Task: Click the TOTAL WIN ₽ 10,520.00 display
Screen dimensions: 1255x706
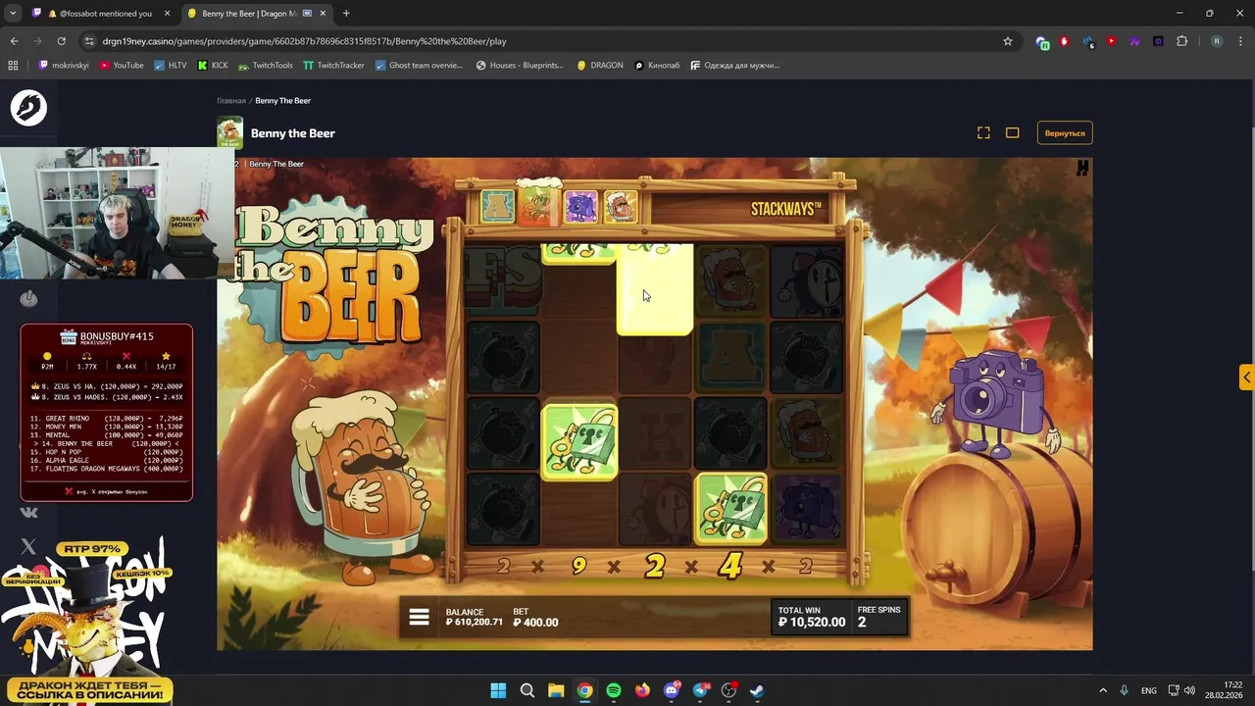Action: pos(812,617)
